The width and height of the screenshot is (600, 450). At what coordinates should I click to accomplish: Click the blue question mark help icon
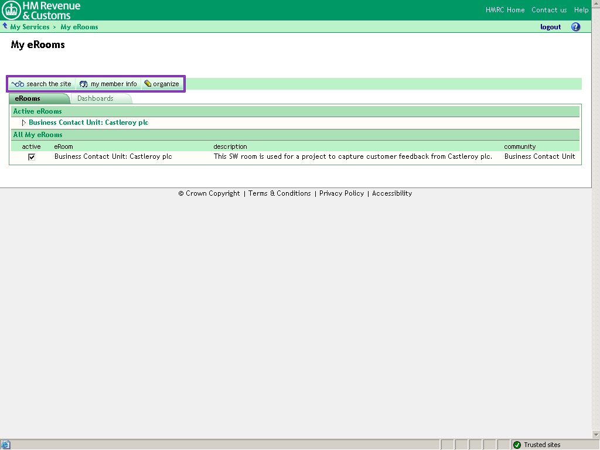click(575, 27)
